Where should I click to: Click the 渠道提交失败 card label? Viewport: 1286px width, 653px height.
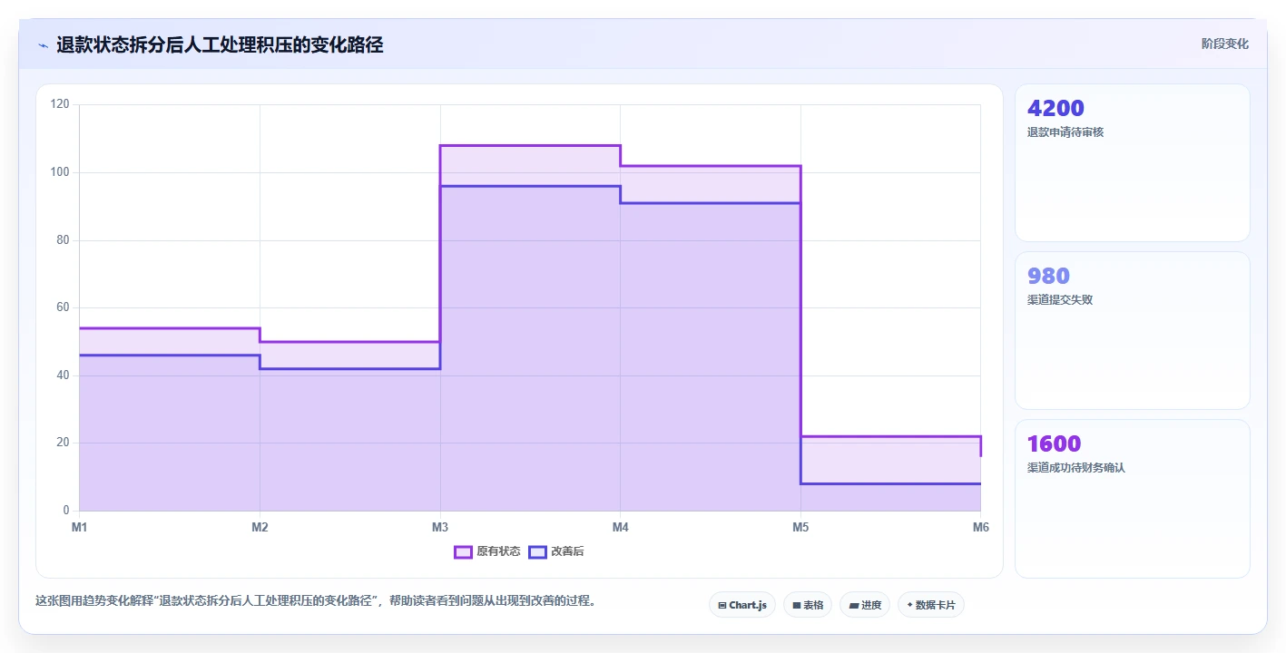[1060, 300]
